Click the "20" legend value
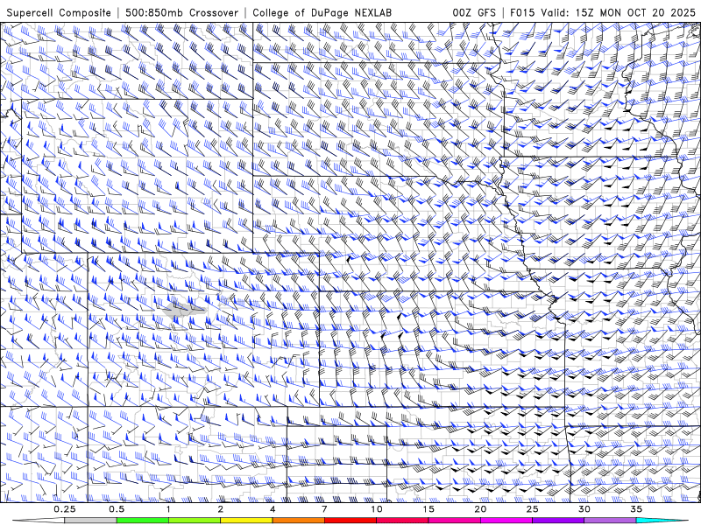This screenshot has height=525, width=701. tap(480, 509)
